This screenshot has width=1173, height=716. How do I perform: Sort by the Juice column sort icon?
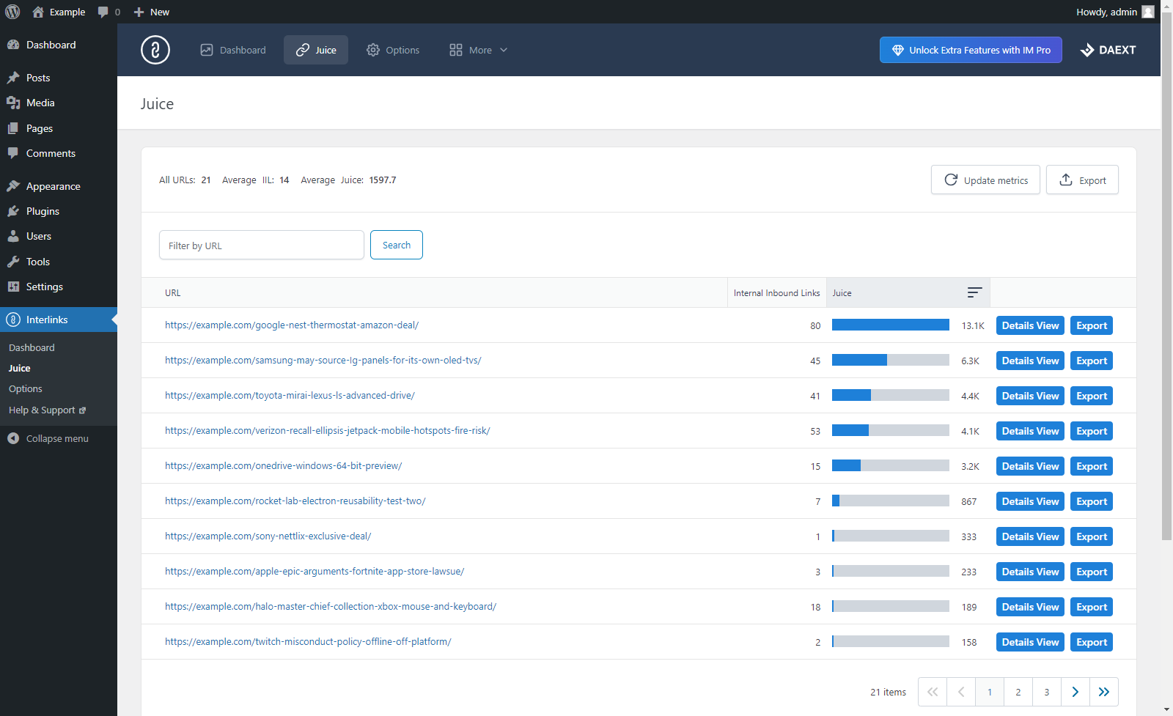pos(974,292)
